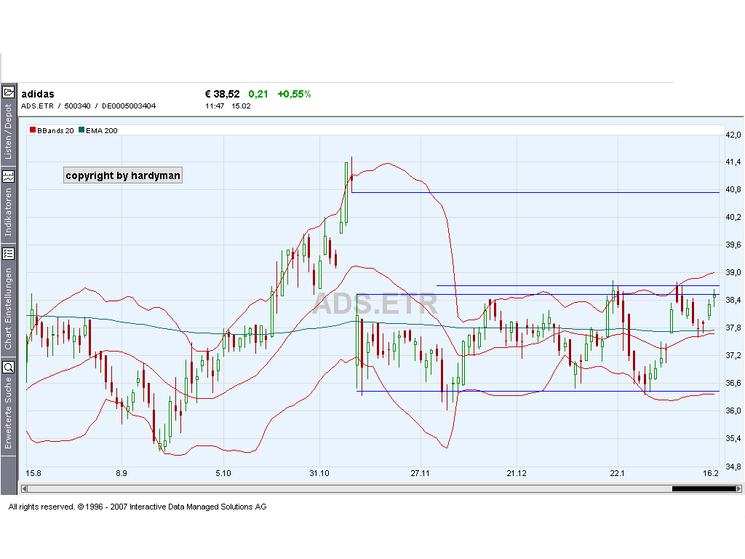
Task: Open the Chart Einstellungen list icon
Action: 9,253
